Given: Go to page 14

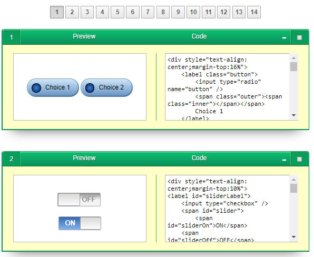Looking at the screenshot, I should 254,12.
